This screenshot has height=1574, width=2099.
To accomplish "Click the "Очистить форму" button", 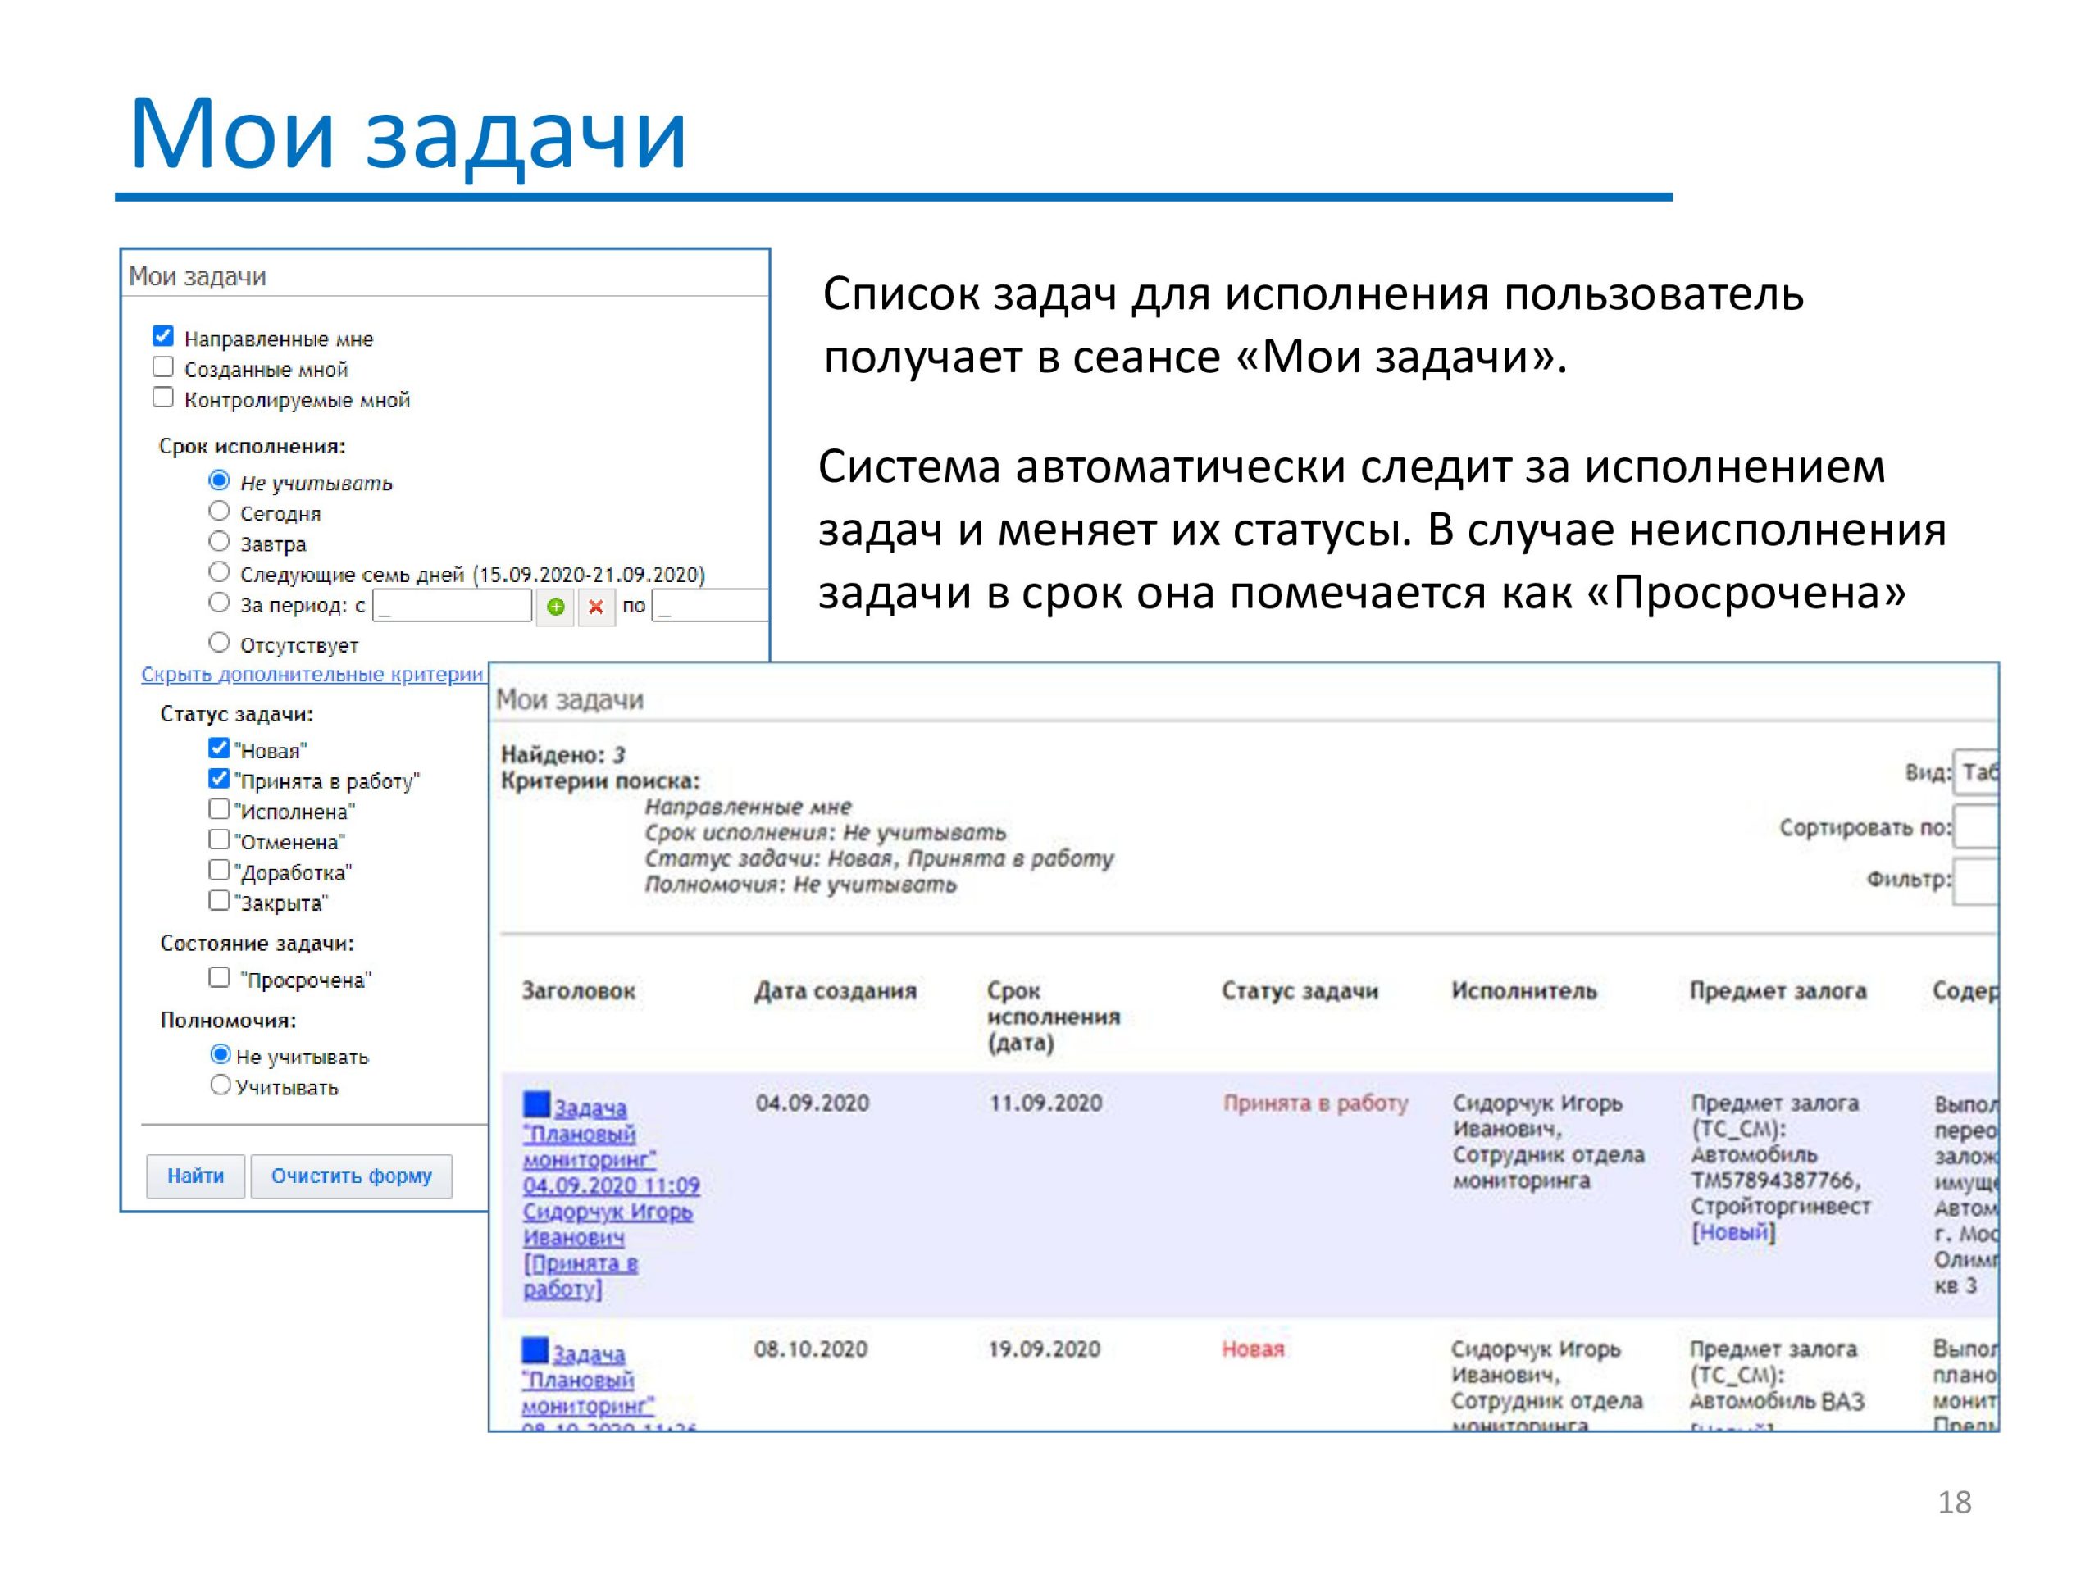I will tap(351, 1176).
